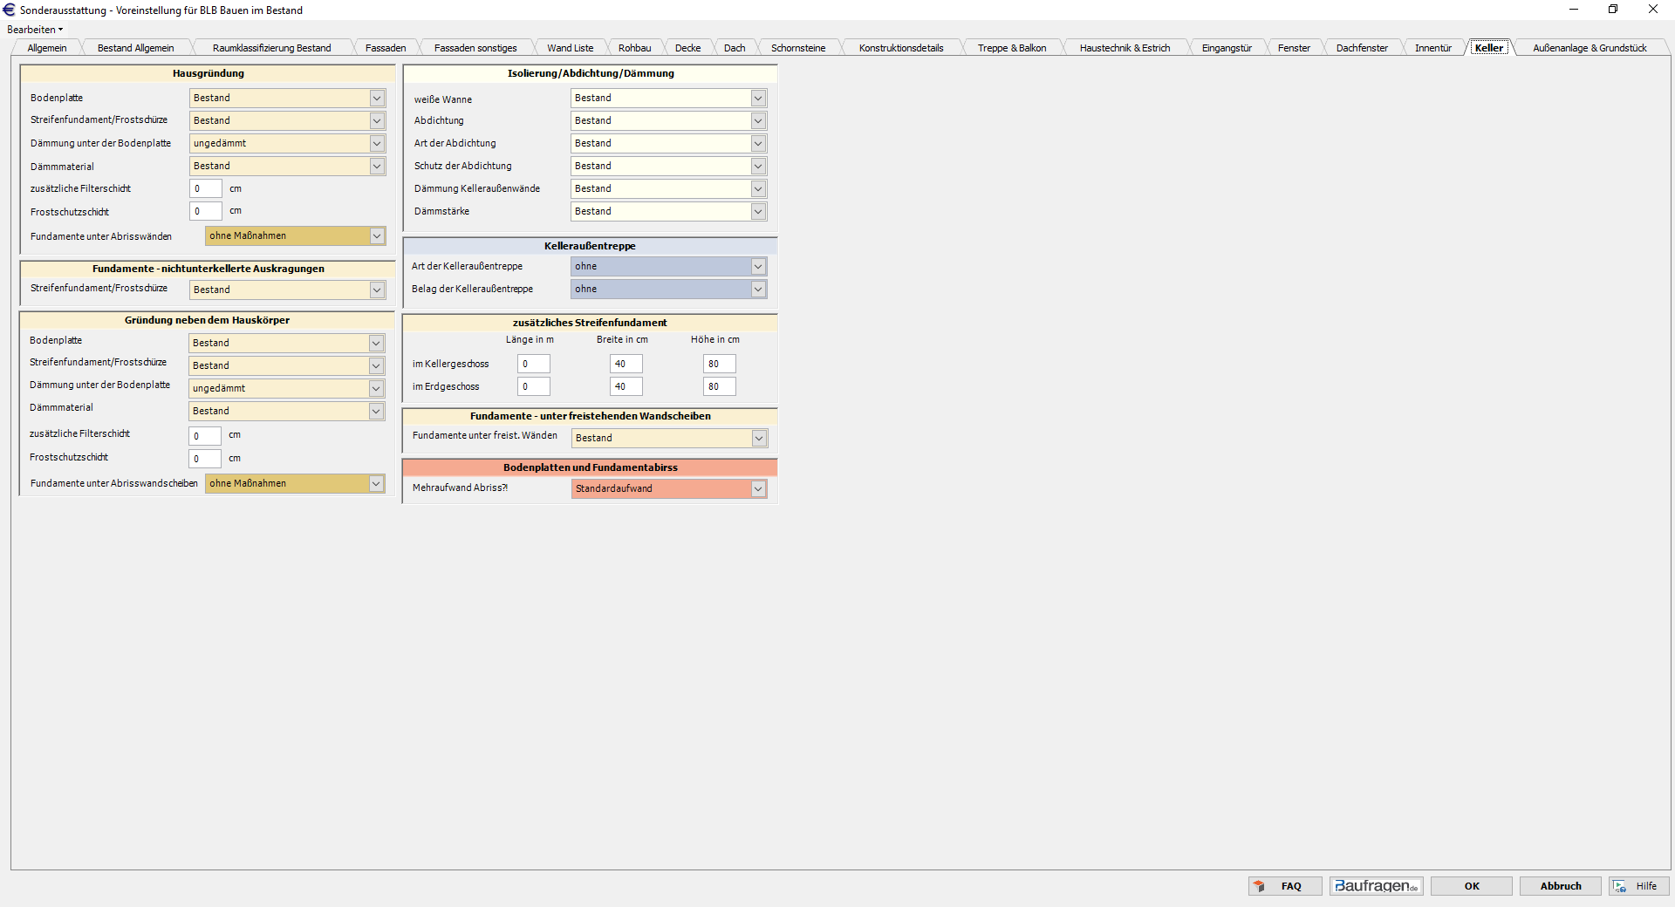Switch to the Fassaden tab
1675x907 pixels.
[385, 48]
